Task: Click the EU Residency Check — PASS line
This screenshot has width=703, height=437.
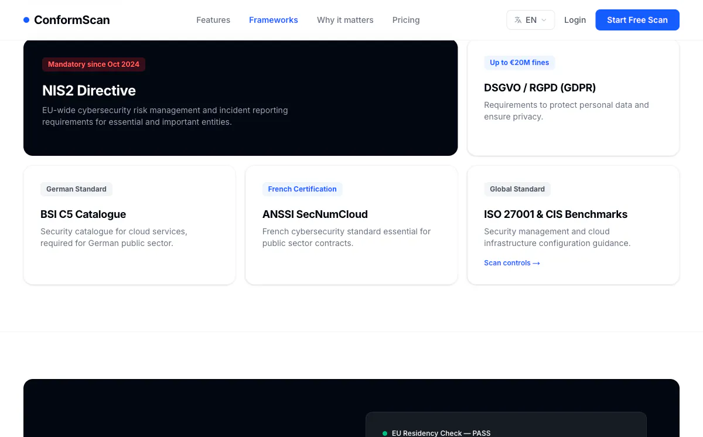Action: (441, 433)
